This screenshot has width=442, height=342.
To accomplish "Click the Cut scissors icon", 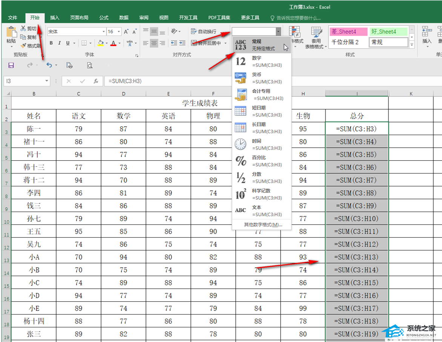I will point(23,29).
